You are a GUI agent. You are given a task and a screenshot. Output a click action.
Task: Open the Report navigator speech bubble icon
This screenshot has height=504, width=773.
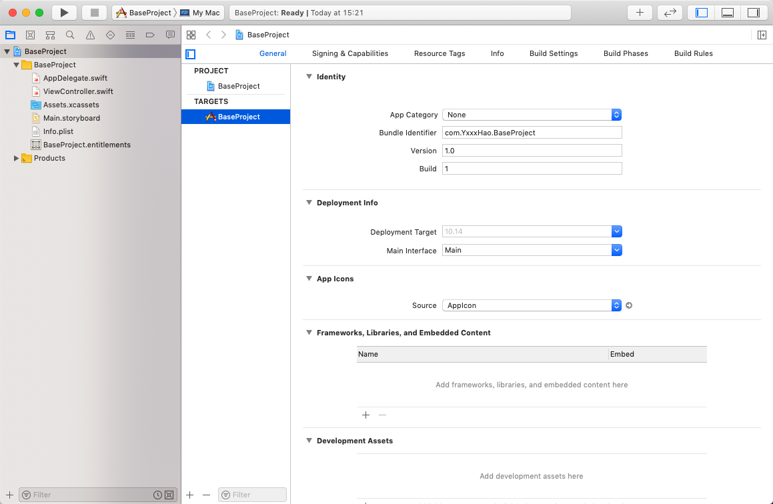(170, 35)
